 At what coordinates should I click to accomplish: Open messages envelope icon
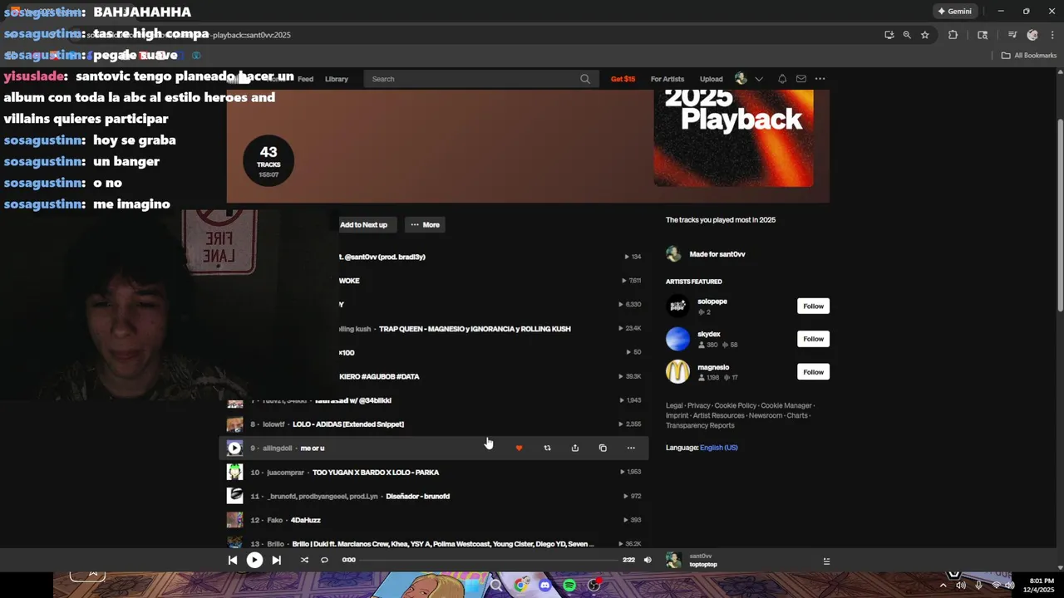pos(801,79)
